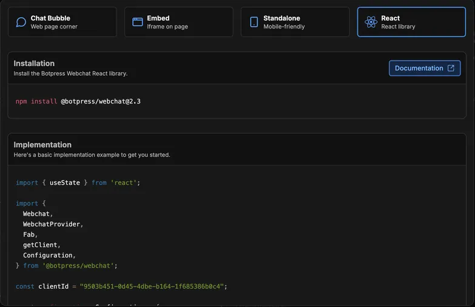Select the React library tab
Image resolution: width=475 pixels, height=307 pixels.
411,22
